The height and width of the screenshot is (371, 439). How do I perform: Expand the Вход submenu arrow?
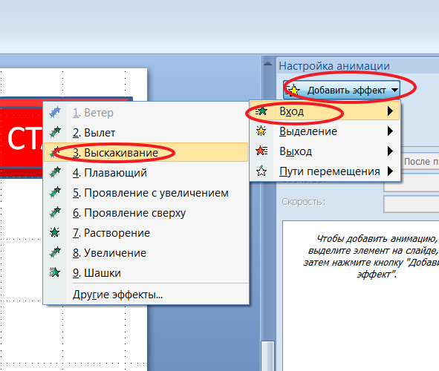390,111
